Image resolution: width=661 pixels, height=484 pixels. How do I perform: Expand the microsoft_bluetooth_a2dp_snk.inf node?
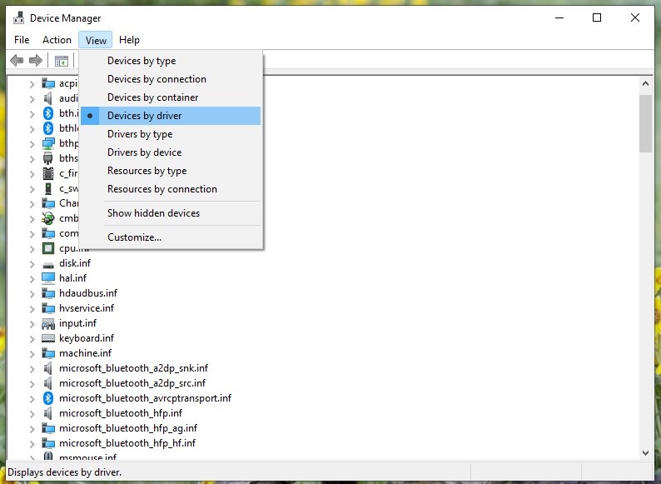coord(32,368)
